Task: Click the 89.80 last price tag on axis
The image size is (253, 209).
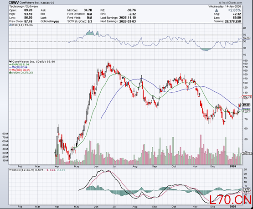Action: coord(246,104)
